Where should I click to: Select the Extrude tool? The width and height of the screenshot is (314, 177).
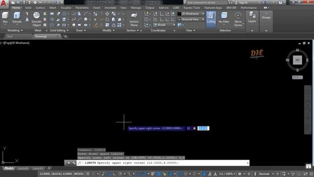click(17, 18)
